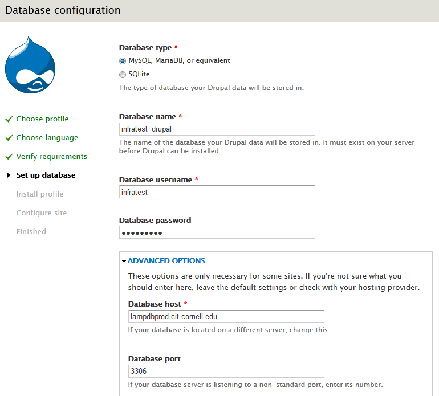Click the 'MySQL, MariaDB, or equivalent' label text
This screenshot has height=396, width=439.
pos(179,60)
